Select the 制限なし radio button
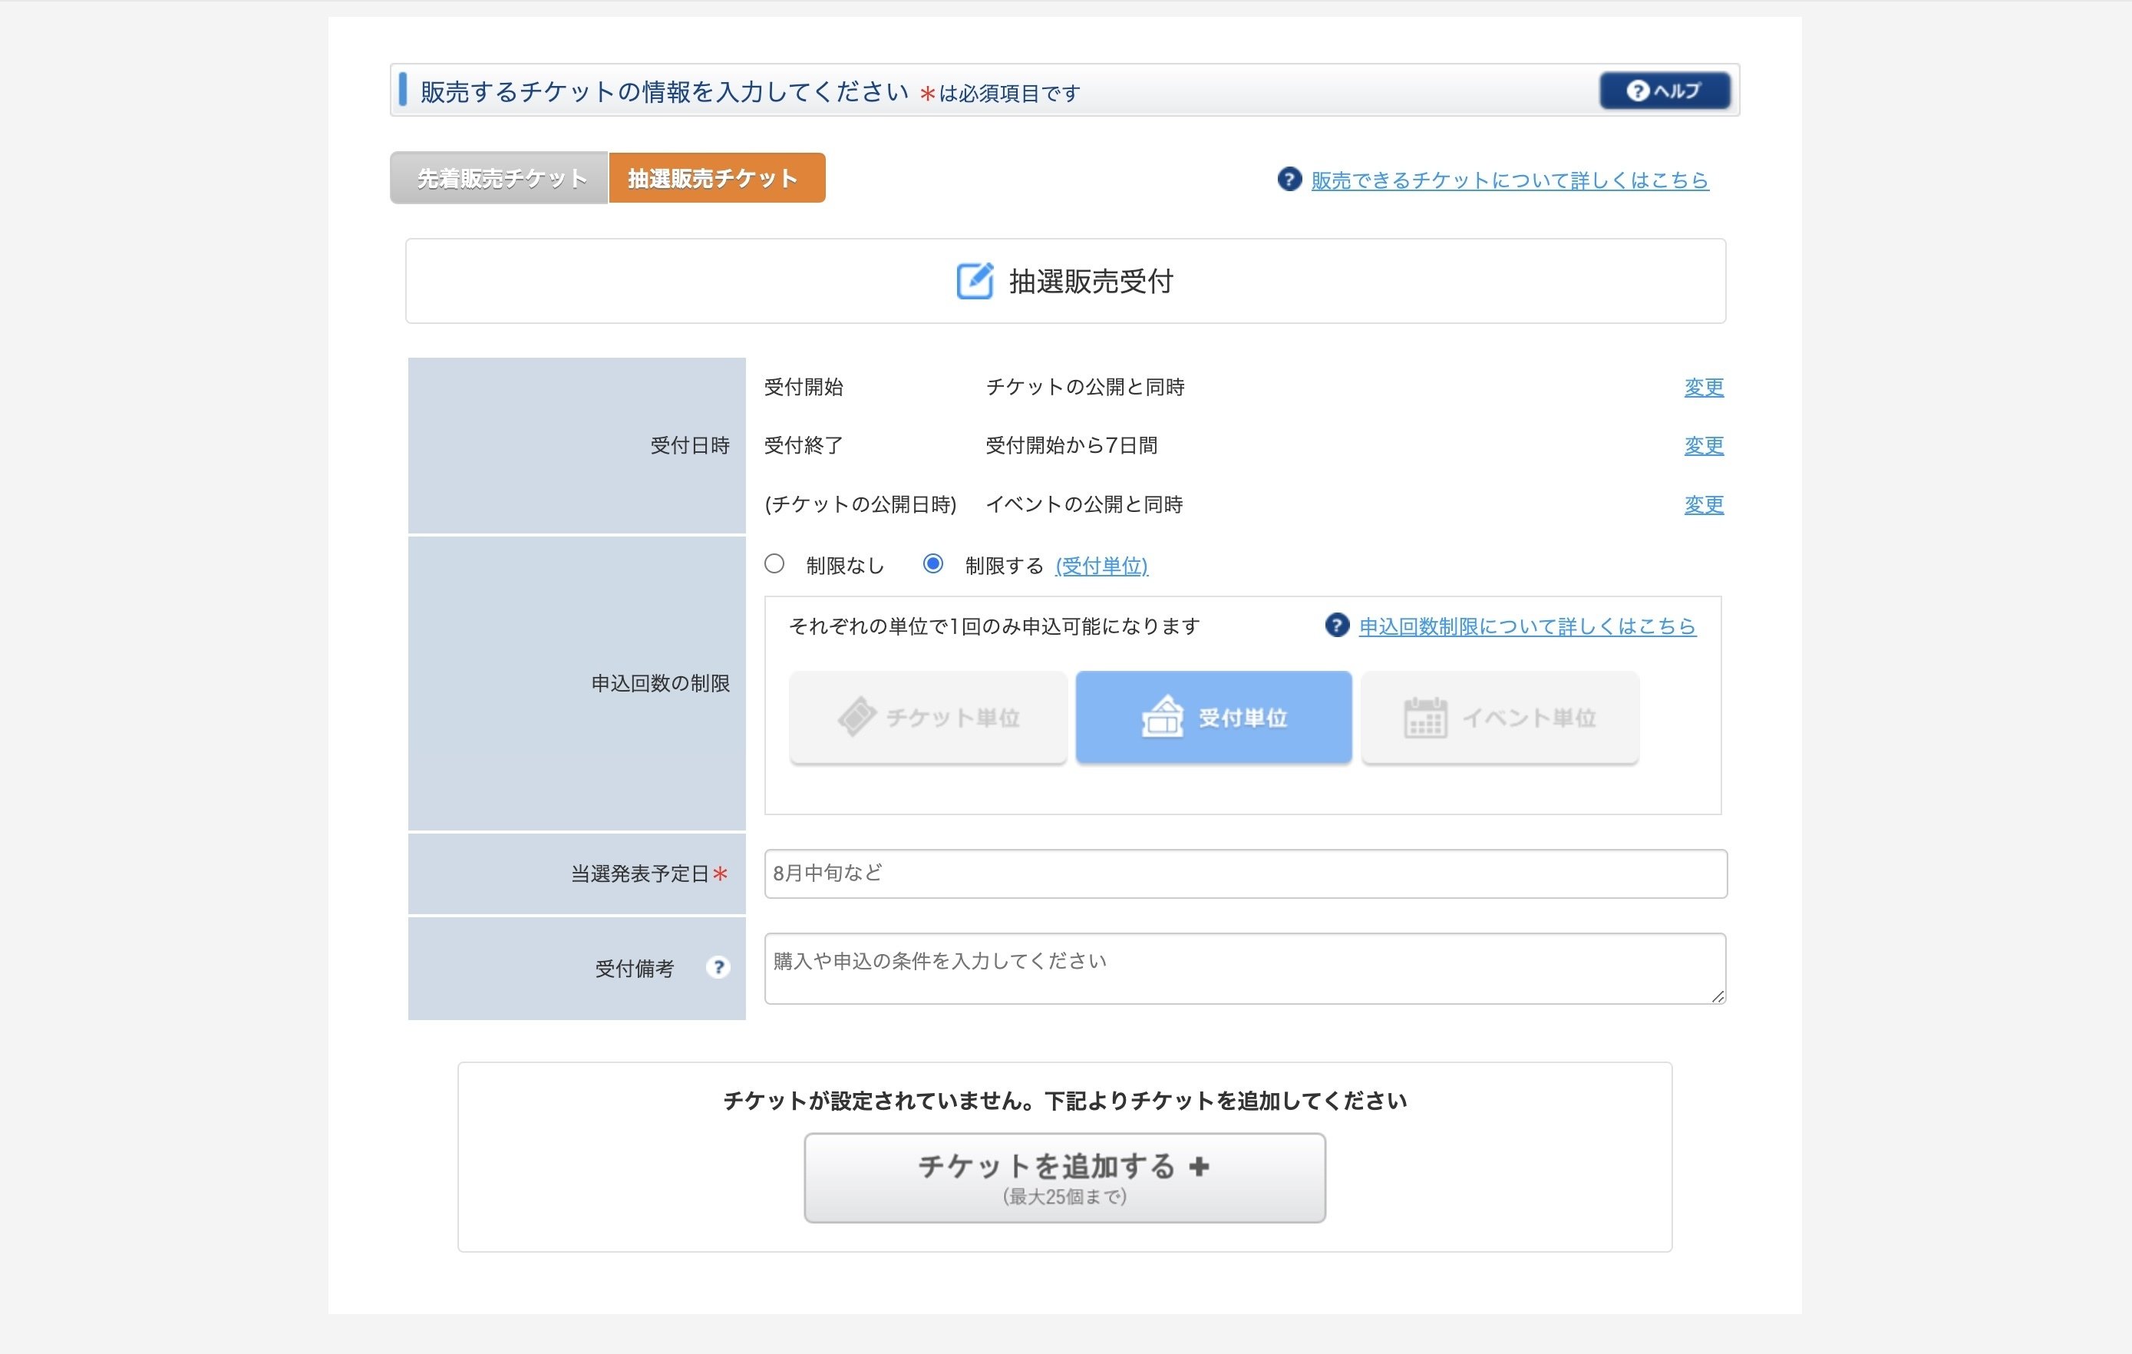Image resolution: width=2132 pixels, height=1354 pixels. click(x=774, y=564)
